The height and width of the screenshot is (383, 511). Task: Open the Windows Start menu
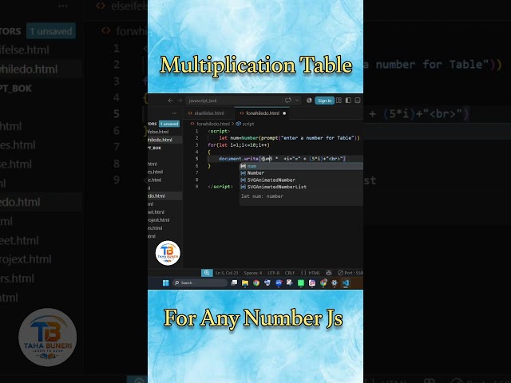point(166,282)
